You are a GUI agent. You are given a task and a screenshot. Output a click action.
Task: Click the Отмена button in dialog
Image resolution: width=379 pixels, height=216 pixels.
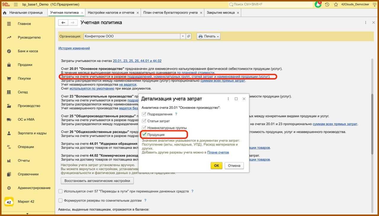coord(234,166)
